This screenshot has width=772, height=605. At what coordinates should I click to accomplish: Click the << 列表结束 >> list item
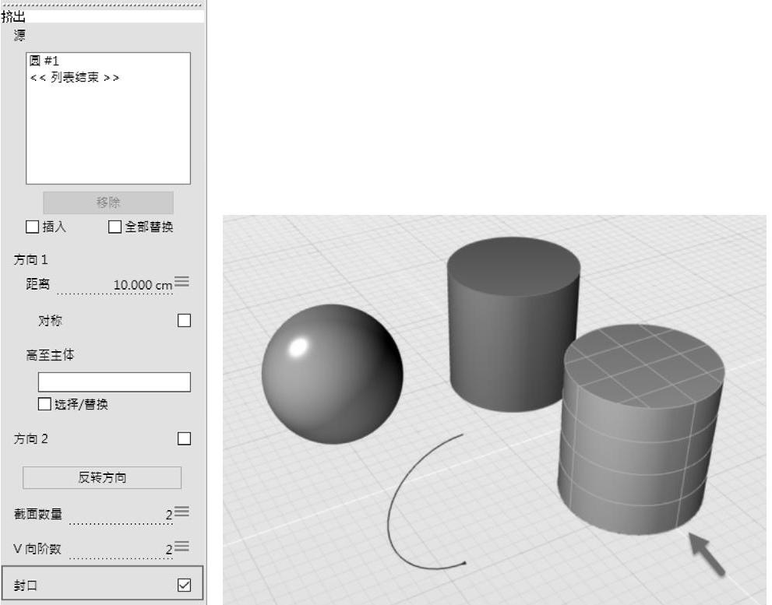(74, 77)
